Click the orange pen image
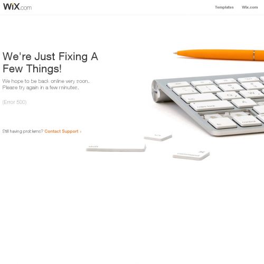The width and height of the screenshot is (264, 264). pyautogui.click(x=219, y=55)
